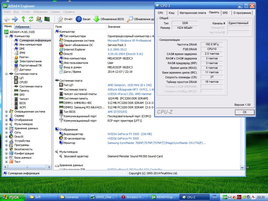Expand the Хранение данных tree node
Viewport: 268px width, 201px height.
click(x=6, y=128)
